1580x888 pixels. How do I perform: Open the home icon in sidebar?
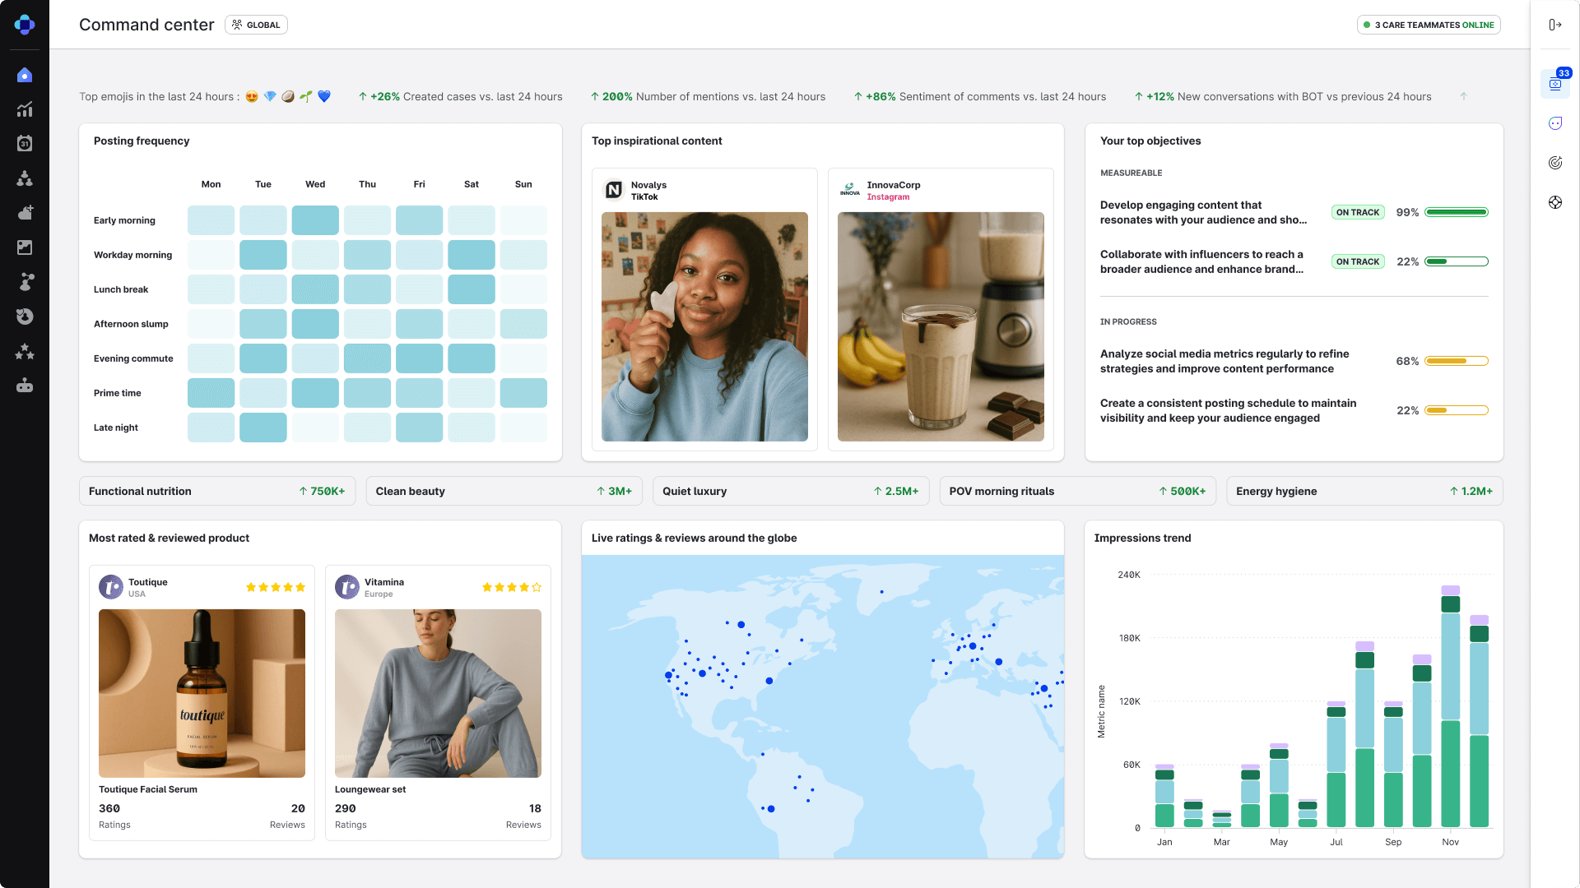point(25,76)
